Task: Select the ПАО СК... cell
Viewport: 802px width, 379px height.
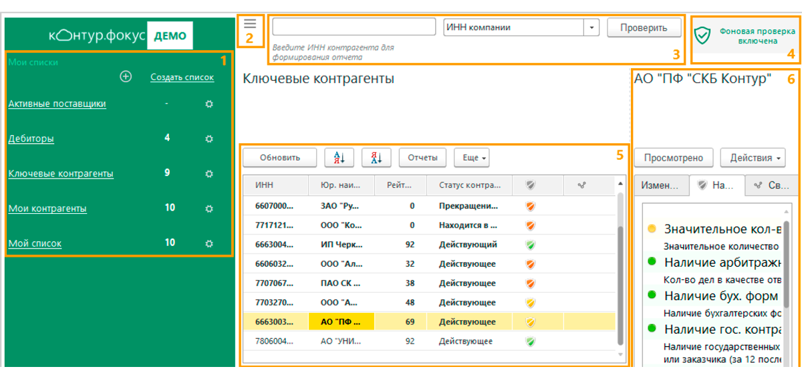Action: coord(341,283)
